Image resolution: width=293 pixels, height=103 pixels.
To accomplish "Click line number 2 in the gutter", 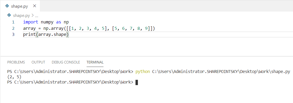I will coord(13,28).
